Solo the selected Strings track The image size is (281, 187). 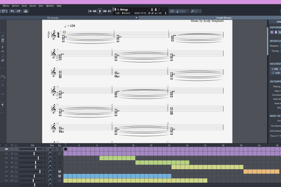click(16, 149)
